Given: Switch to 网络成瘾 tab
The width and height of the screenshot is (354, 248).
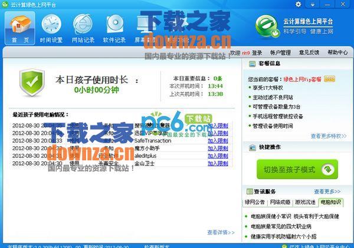Looking at the screenshot, I should tap(281, 203).
